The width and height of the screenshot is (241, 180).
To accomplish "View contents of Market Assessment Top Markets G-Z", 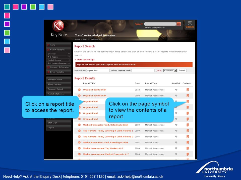I will [x=188, y=148].
